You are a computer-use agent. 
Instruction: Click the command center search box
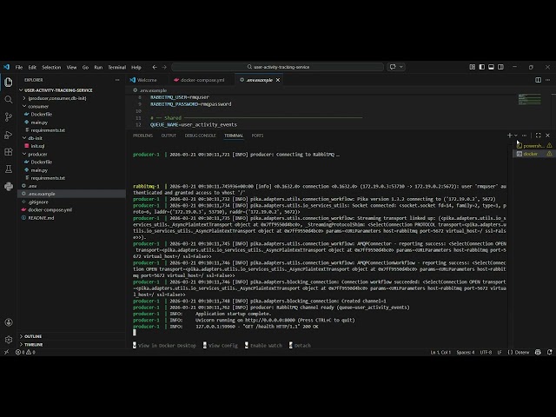[278, 67]
